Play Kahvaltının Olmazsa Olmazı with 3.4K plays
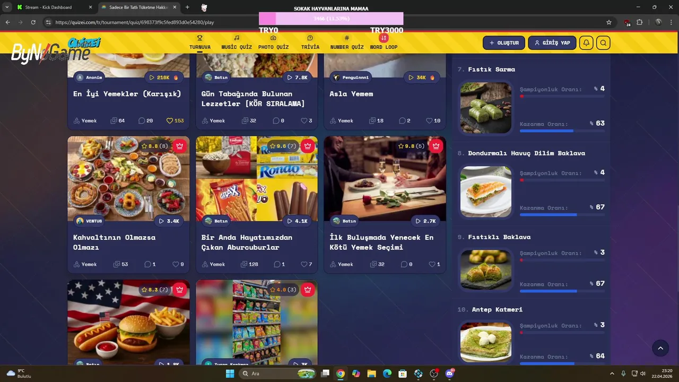Screen dimensions: 679x382 point(169,221)
